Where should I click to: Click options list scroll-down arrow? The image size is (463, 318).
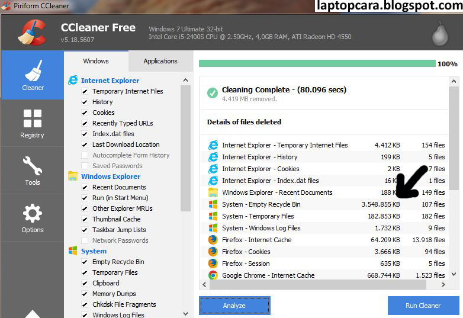pos(185,313)
